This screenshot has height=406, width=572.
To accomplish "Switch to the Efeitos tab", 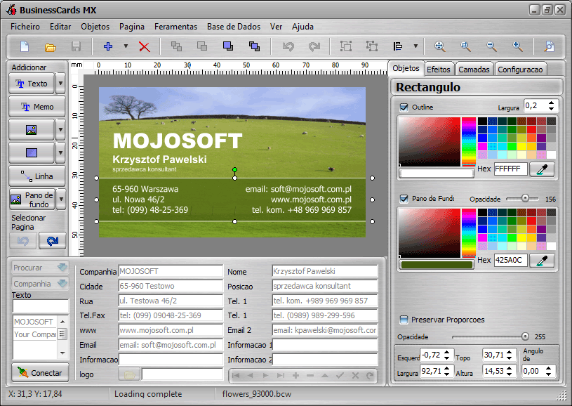I will click(439, 70).
